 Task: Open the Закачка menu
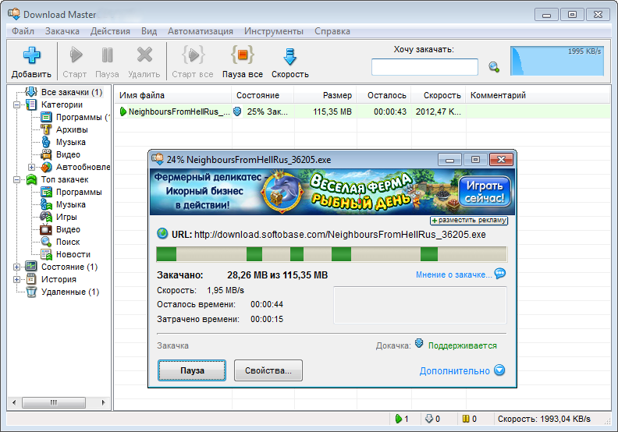(62, 31)
